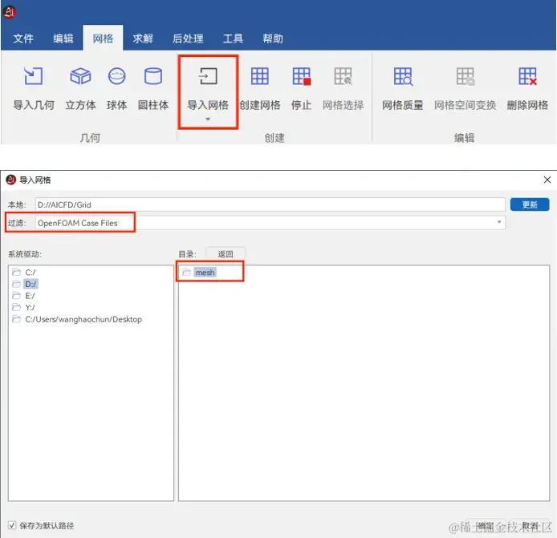Click the folder icon next to mesh
Viewport: 557px width, 538px height.
click(x=186, y=272)
